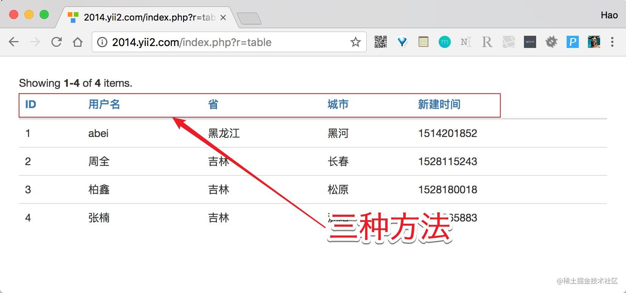Close the 2014.yii2.com tab
Viewport: 626px width, 293px height.
click(x=224, y=18)
